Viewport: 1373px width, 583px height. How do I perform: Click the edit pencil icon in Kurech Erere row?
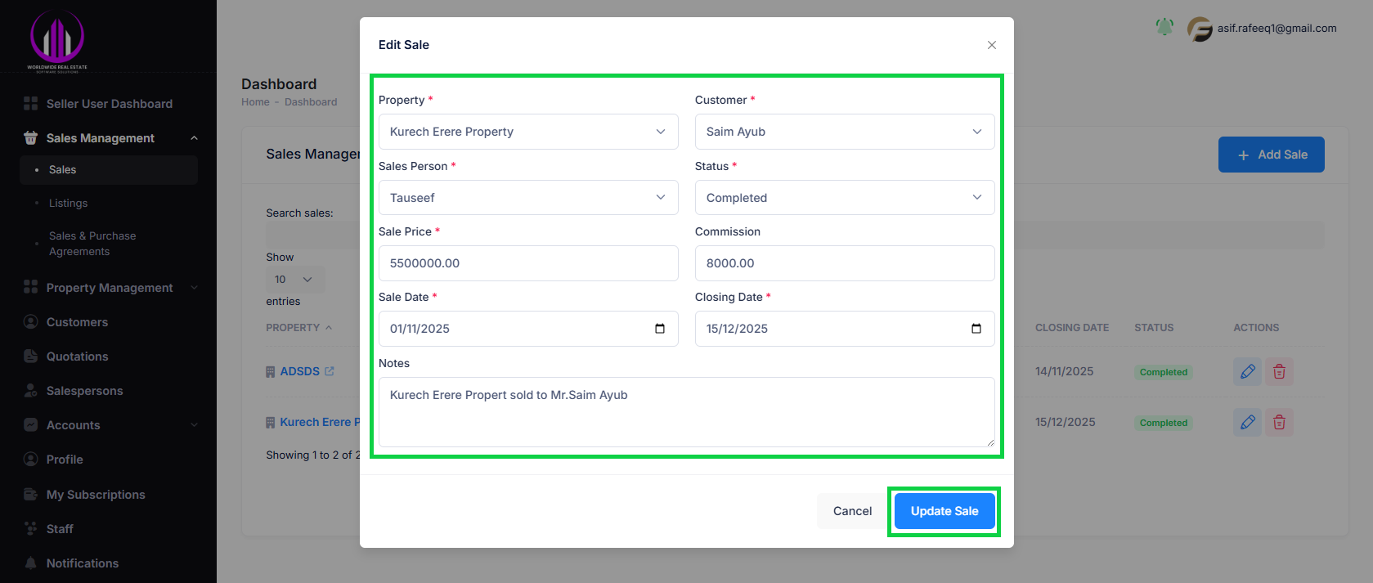click(1247, 423)
